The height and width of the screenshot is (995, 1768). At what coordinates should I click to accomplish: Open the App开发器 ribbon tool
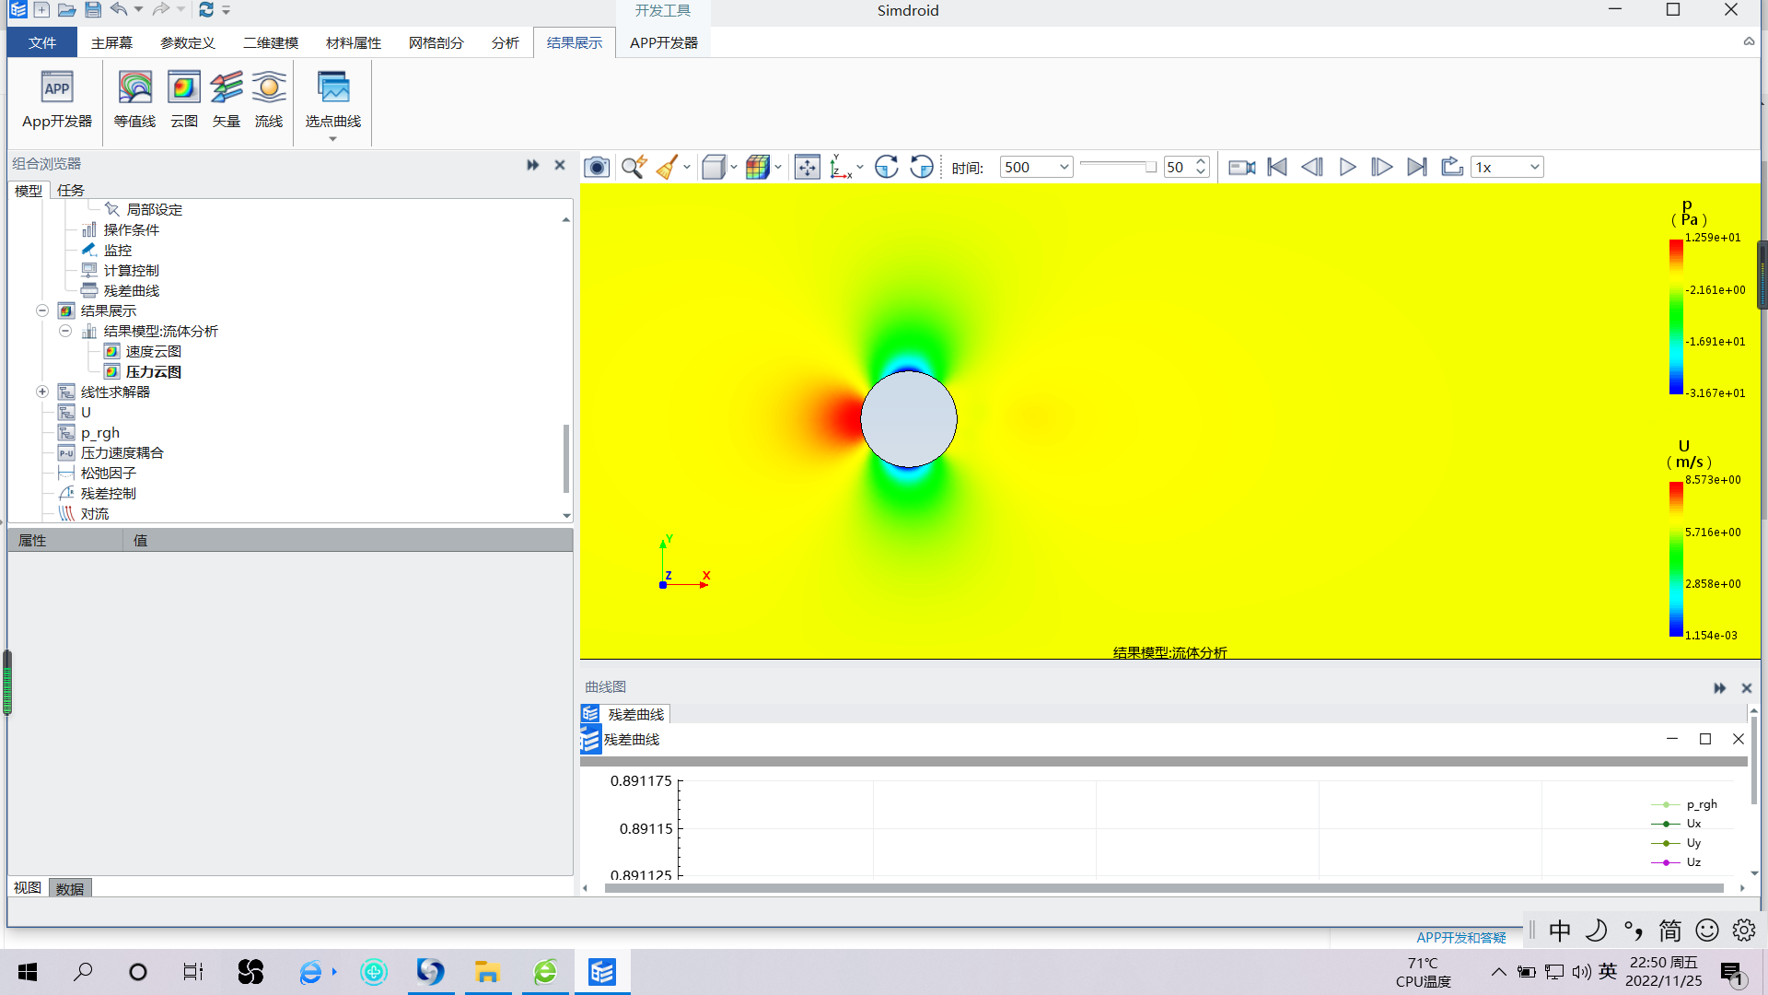coord(57,100)
